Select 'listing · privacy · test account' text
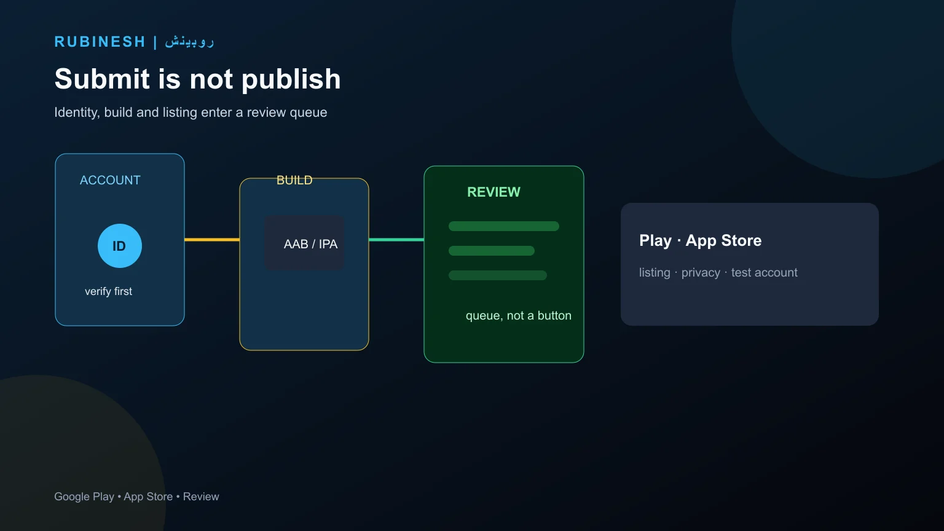 click(718, 272)
